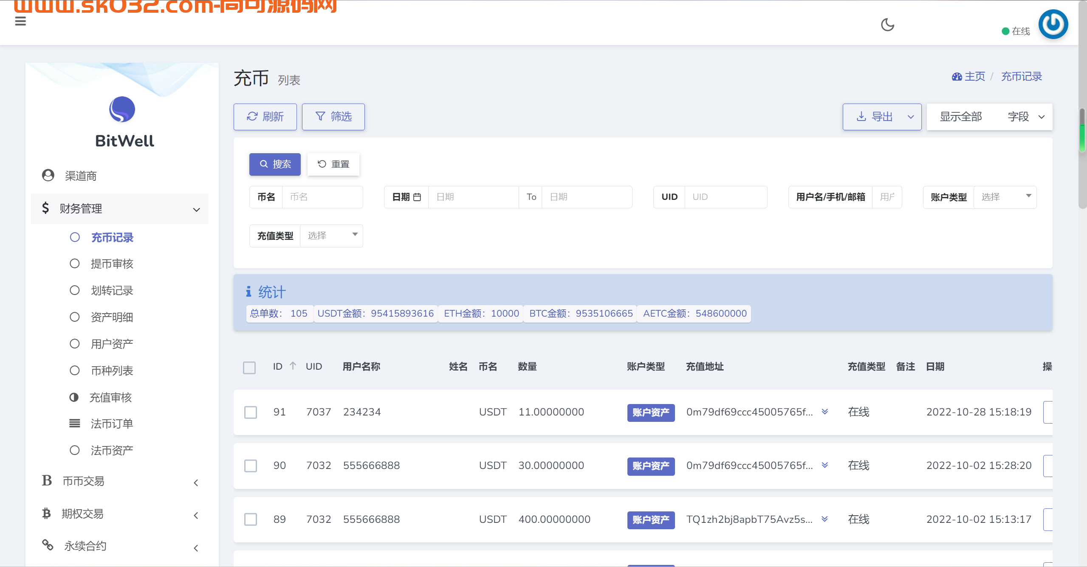The image size is (1087, 567).
Task: Open 币种列表 in the sidebar
Action: [x=112, y=371]
